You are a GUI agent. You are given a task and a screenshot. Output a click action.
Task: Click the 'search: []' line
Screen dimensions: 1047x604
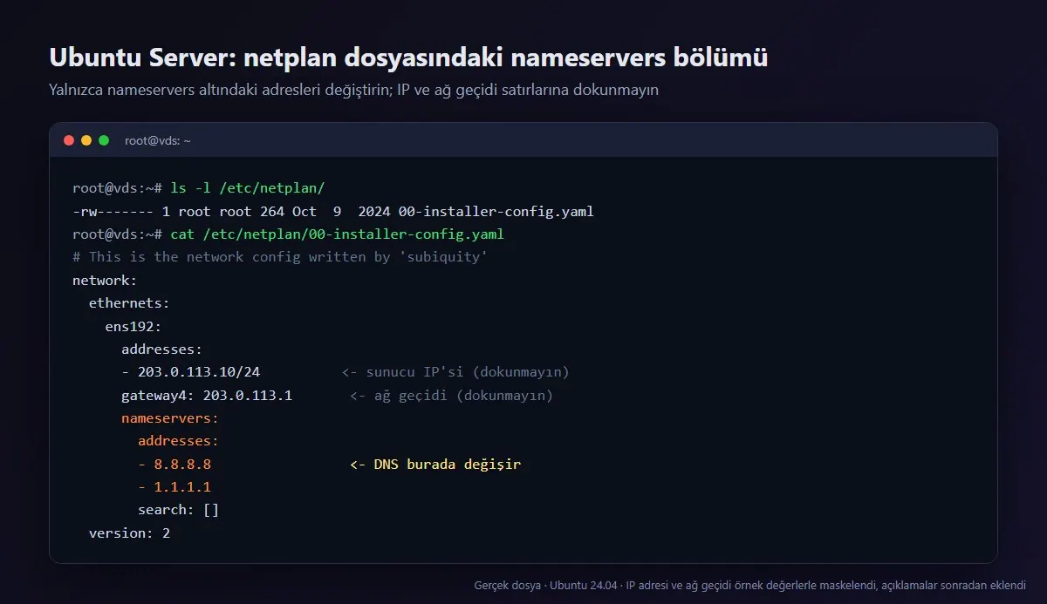click(178, 510)
